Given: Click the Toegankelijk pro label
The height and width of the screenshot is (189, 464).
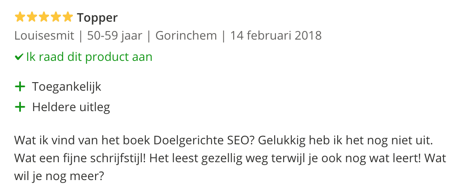Looking at the screenshot, I should [x=67, y=87].
